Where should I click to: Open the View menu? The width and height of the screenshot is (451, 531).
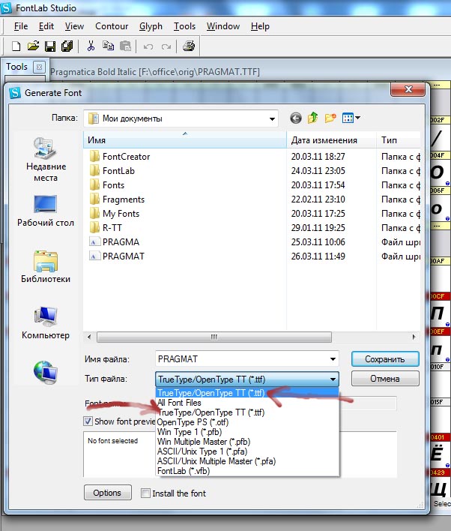pyautogui.click(x=74, y=26)
